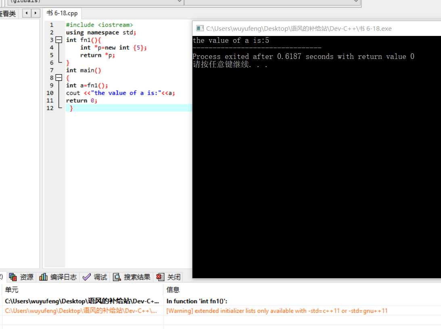Collapse the fn1 function fold marker
This screenshot has width=441, height=329.
tap(59, 40)
